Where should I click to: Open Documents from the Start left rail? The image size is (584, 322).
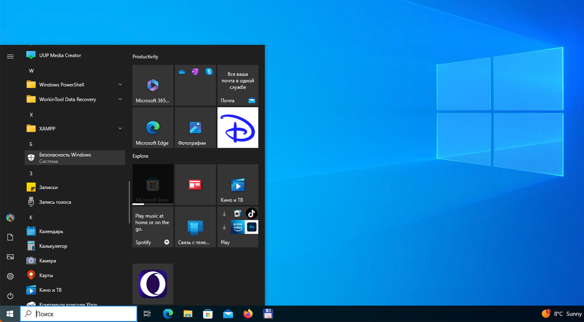point(10,237)
